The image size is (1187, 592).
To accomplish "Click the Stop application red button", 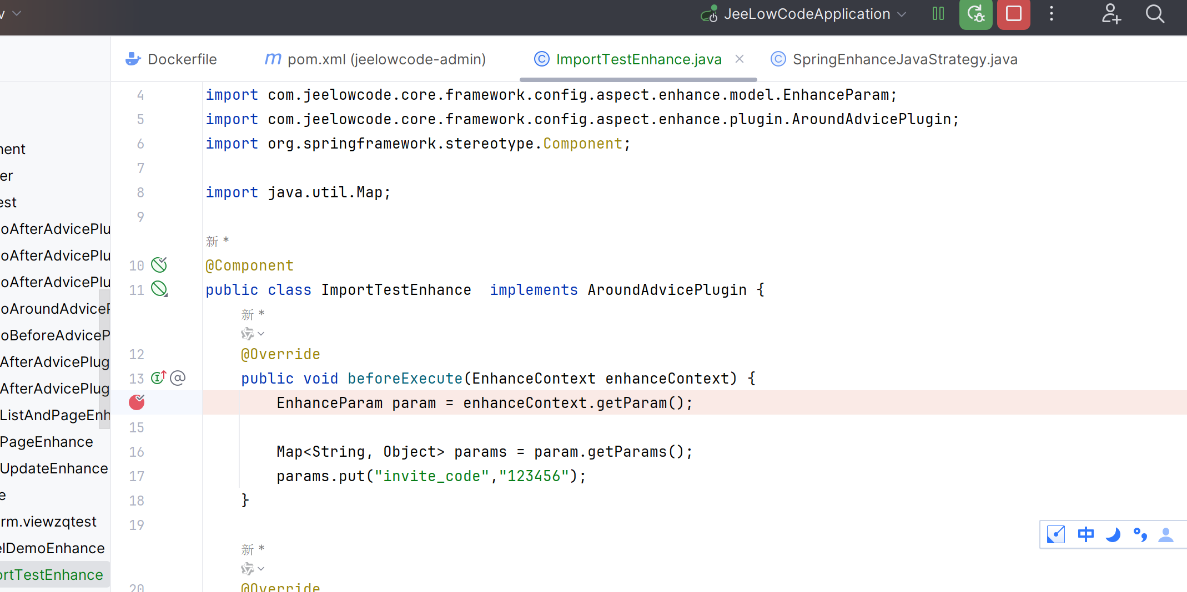I will [1013, 14].
